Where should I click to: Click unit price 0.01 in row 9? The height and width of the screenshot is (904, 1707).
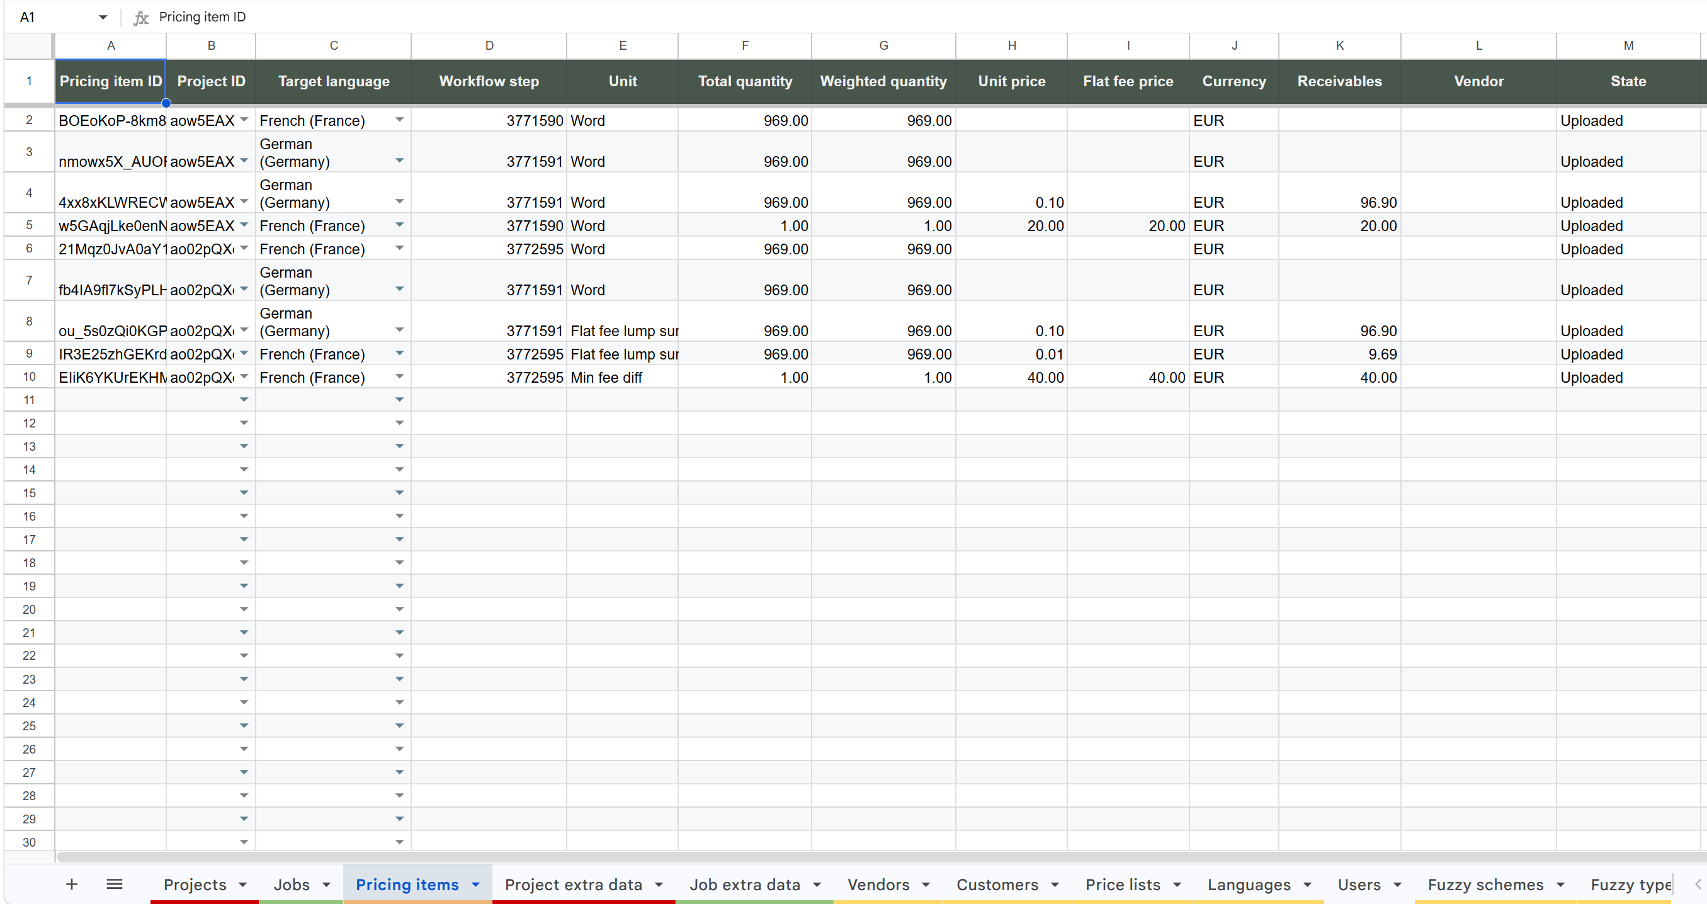tap(1011, 354)
